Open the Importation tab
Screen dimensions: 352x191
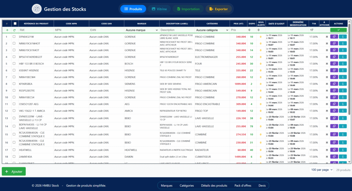coord(188,9)
